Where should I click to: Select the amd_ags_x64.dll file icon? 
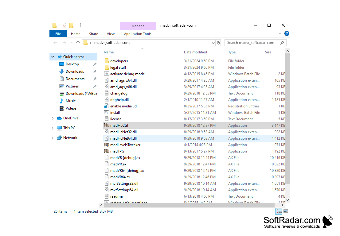[107, 80]
